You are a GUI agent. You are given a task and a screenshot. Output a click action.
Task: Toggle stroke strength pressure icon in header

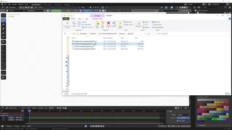click(100, 10)
